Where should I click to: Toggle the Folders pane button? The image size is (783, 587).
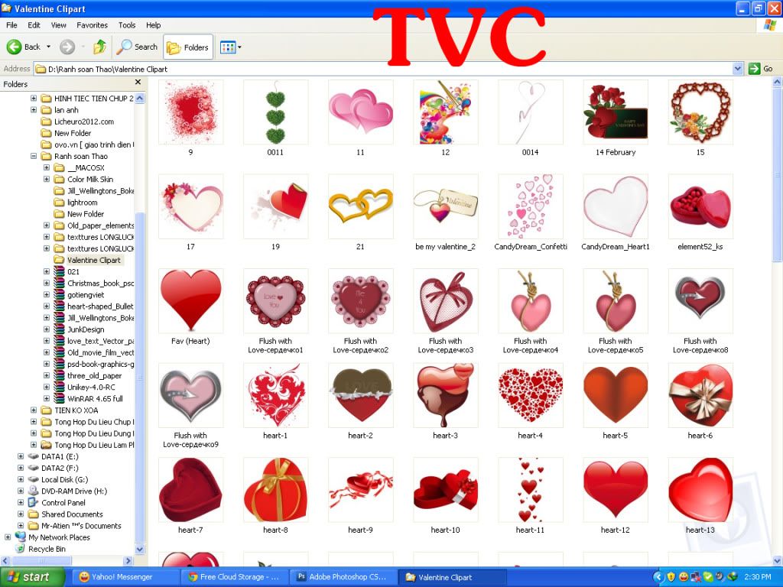(188, 47)
